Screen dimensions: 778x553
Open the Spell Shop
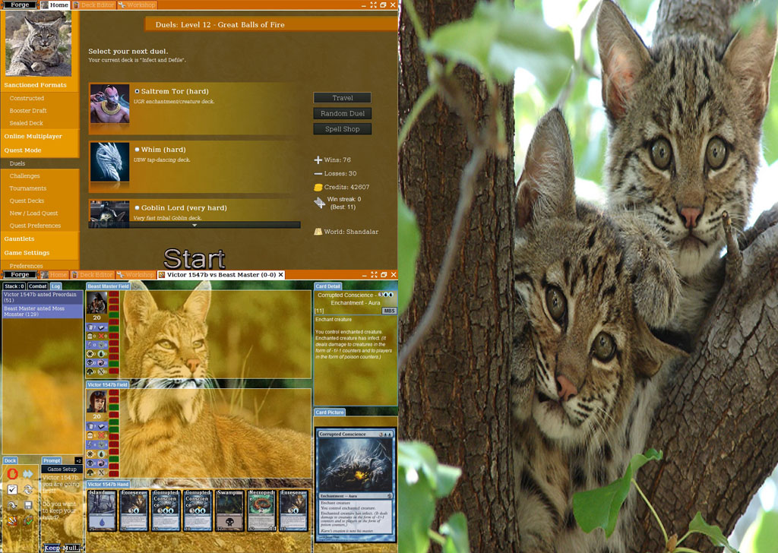342,129
